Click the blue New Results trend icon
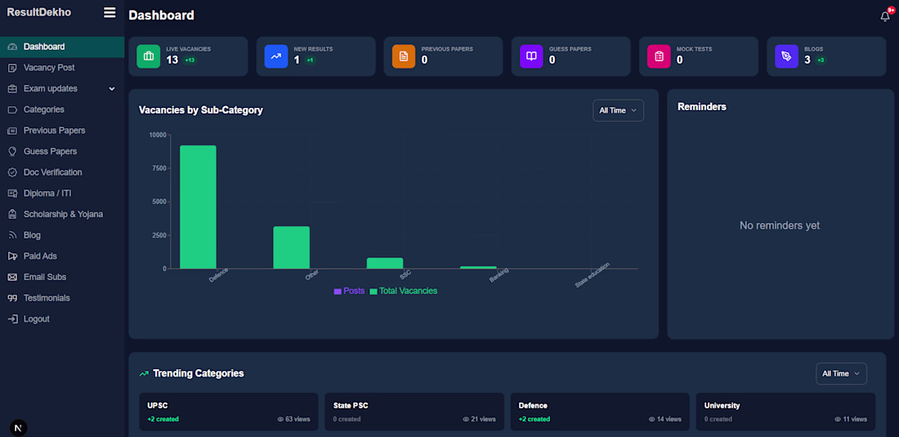899x437 pixels. click(x=275, y=56)
